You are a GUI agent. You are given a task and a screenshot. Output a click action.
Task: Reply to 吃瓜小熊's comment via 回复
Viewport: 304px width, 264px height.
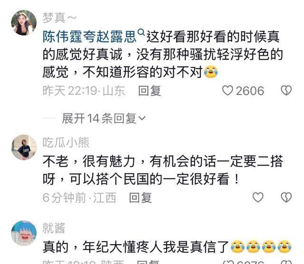(141, 198)
